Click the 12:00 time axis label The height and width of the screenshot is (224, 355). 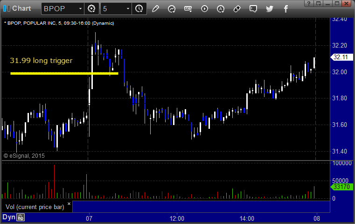(177, 218)
